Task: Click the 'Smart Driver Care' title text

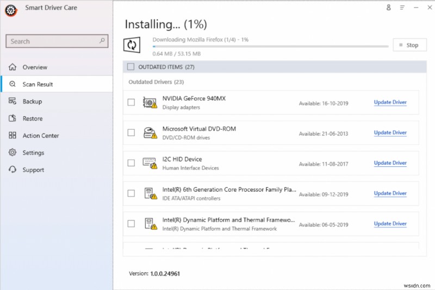Action: [x=51, y=8]
